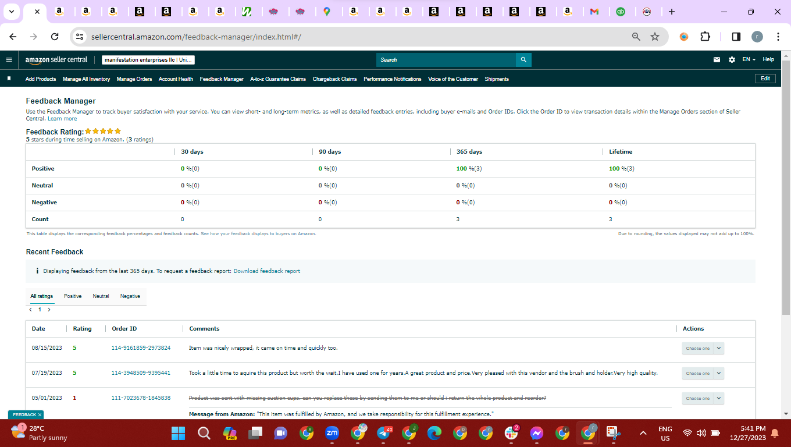Image resolution: width=791 pixels, height=447 pixels.
Task: Open the Windows Start menu
Action: tap(178, 433)
